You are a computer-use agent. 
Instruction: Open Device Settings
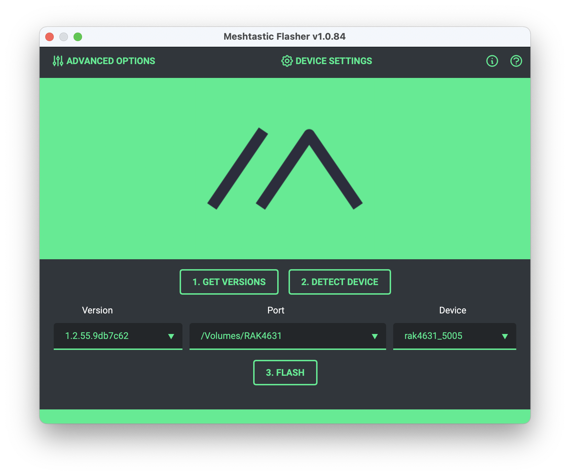[327, 61]
